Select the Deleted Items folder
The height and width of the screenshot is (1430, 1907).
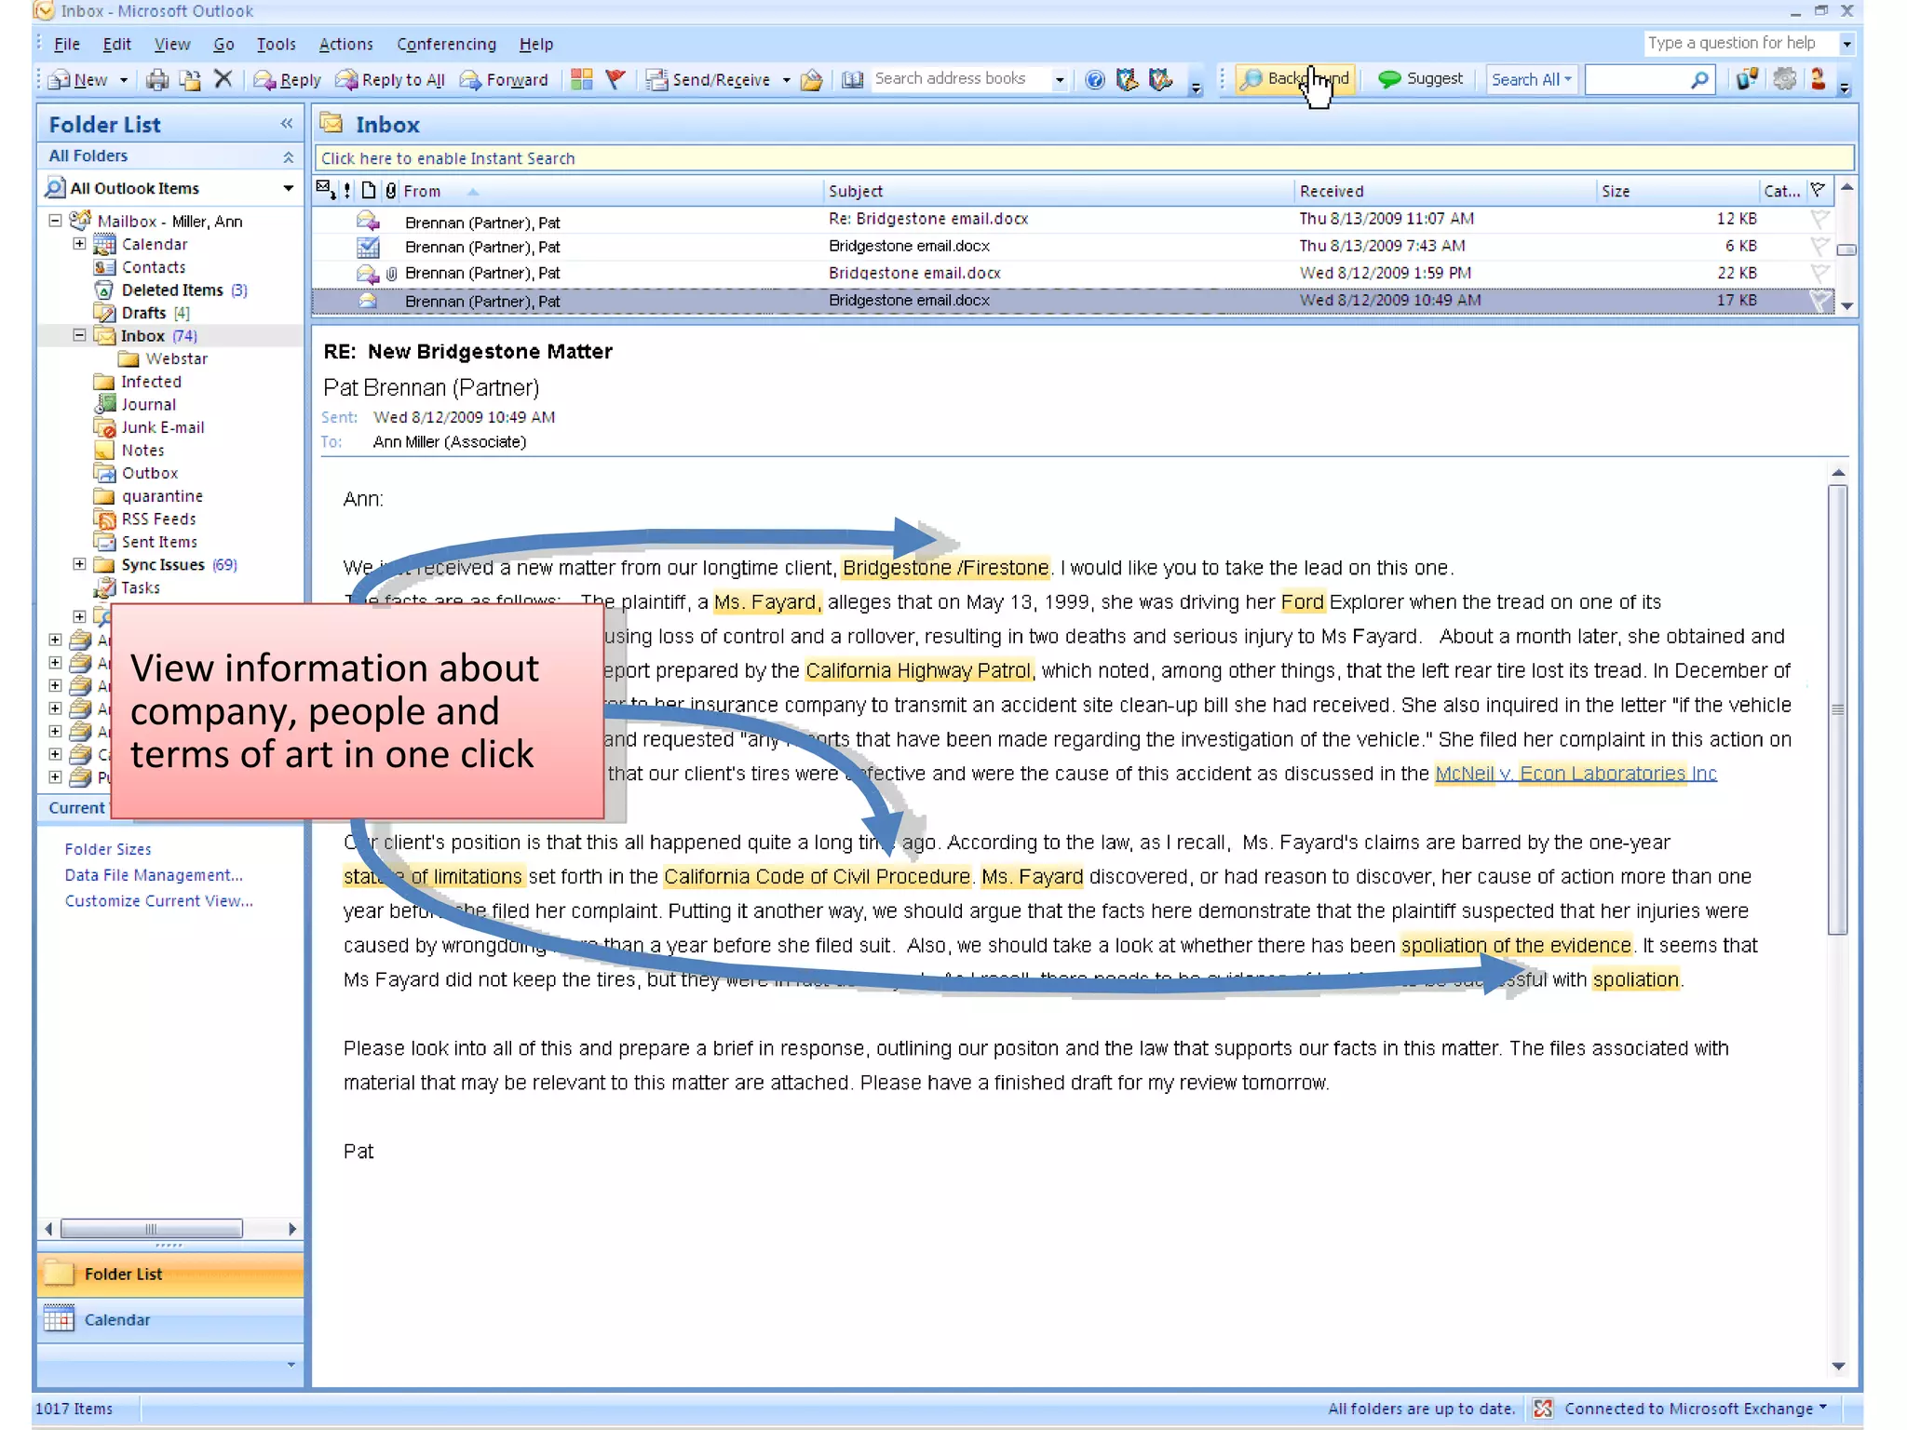(x=172, y=290)
